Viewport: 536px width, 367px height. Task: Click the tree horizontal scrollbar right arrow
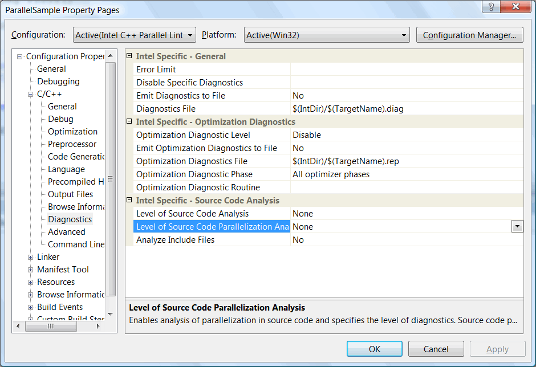pos(98,327)
